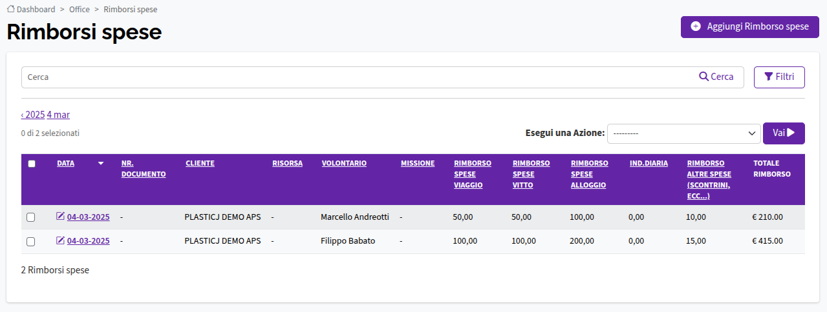Sort by CLIENTE column header
The image size is (827, 312).
point(200,164)
